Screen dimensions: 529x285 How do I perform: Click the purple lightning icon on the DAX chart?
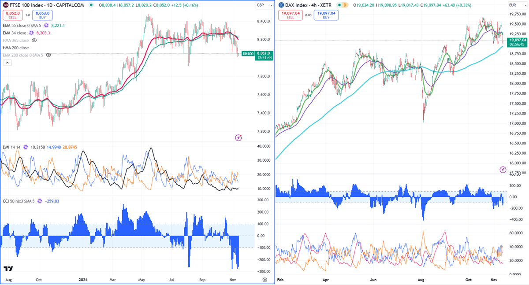(503, 170)
